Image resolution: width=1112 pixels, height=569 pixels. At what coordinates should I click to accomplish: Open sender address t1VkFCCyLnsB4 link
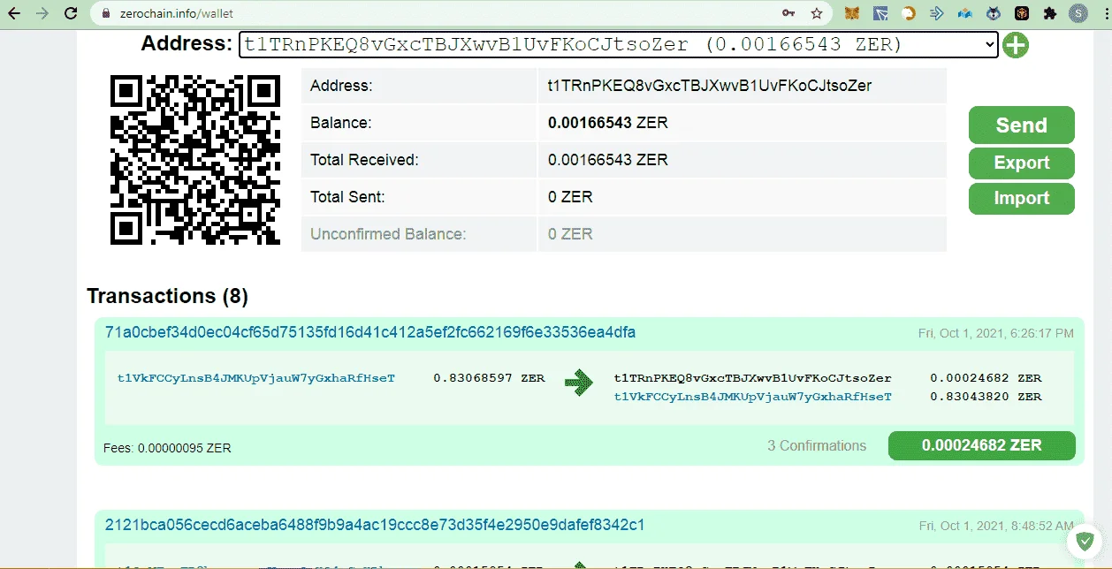[256, 378]
